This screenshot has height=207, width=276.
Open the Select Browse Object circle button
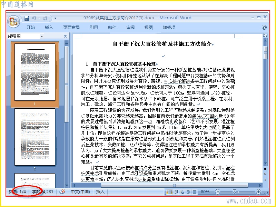265,174
